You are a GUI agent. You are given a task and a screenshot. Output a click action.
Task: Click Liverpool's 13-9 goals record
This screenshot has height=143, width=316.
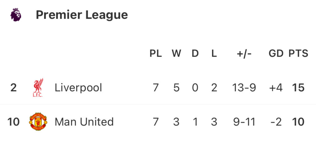[244, 88]
